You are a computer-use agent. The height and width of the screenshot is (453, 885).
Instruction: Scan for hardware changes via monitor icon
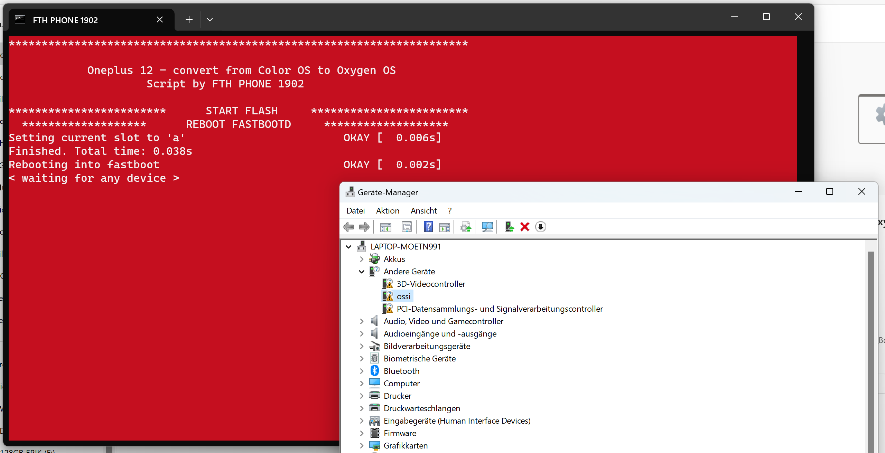487,227
